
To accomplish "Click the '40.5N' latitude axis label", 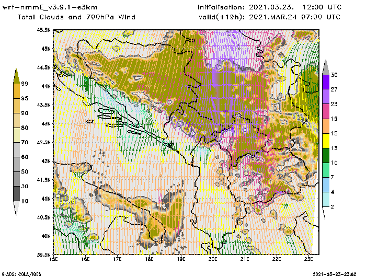I will click(43, 217).
